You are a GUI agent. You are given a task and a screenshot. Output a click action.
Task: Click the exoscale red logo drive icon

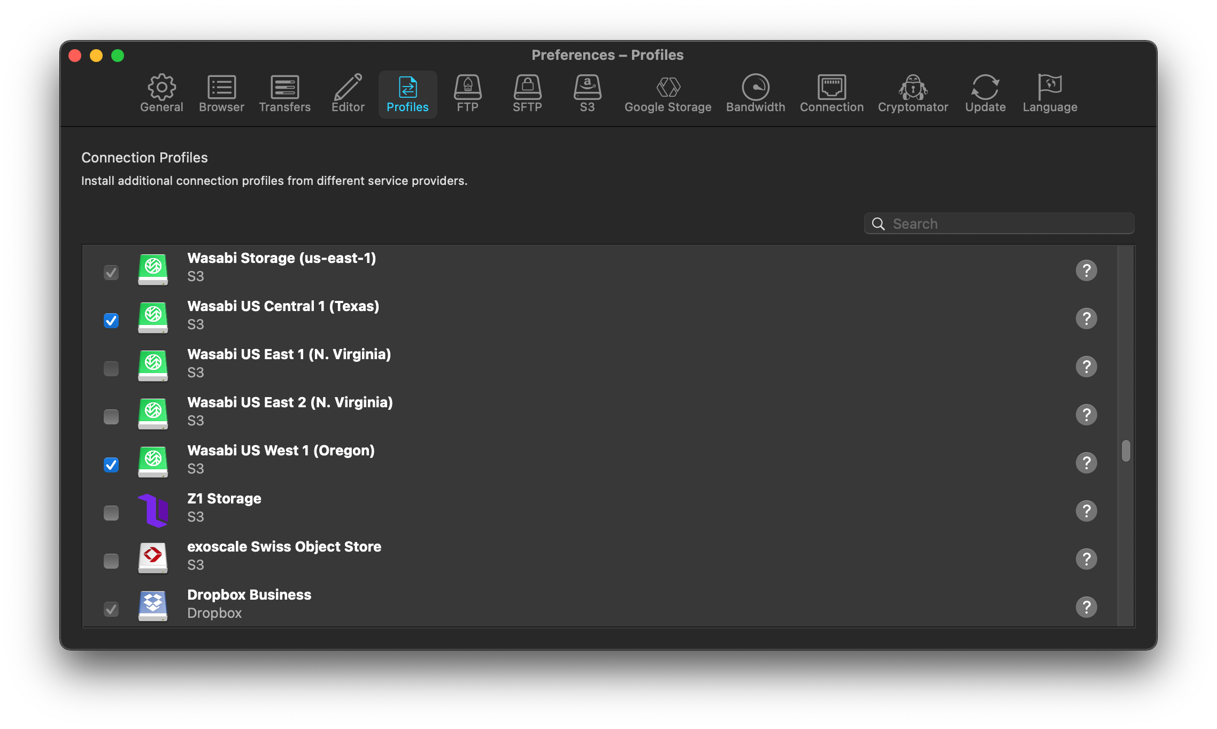click(153, 558)
